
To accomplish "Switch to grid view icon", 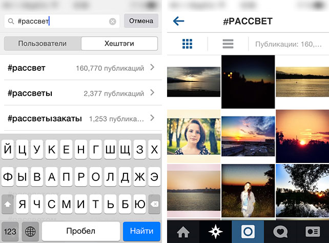I will coord(187,44).
